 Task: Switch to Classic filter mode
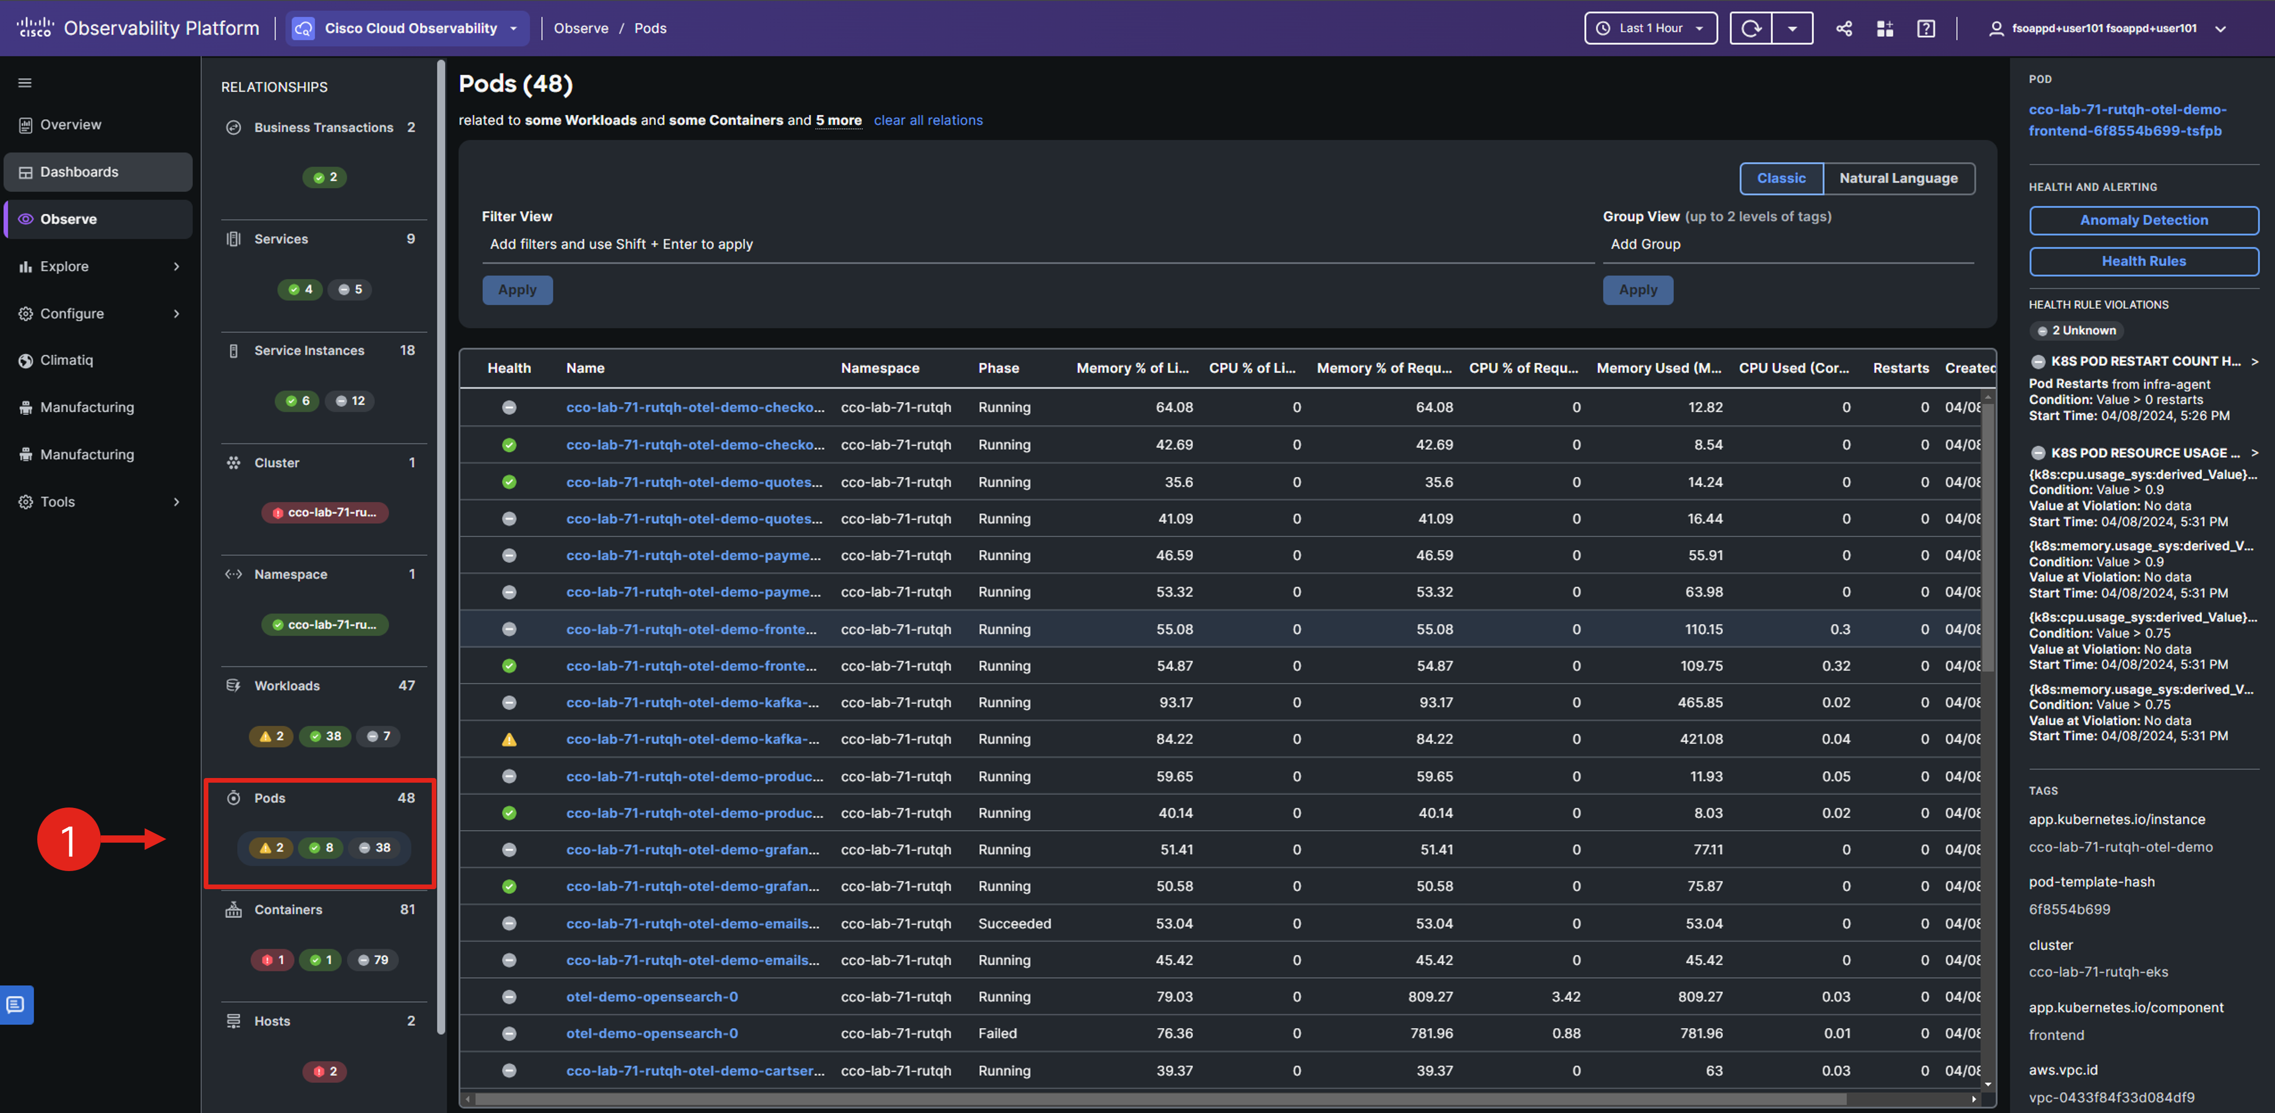[1780, 178]
